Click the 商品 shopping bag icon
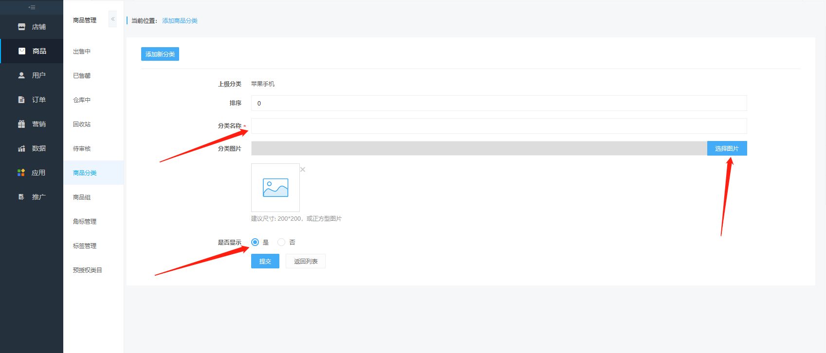 pos(22,51)
